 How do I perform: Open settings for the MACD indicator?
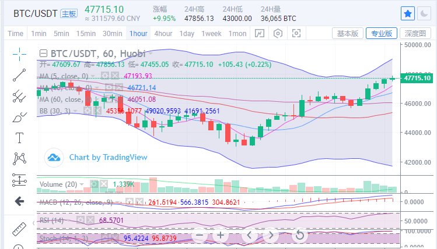point(130,202)
